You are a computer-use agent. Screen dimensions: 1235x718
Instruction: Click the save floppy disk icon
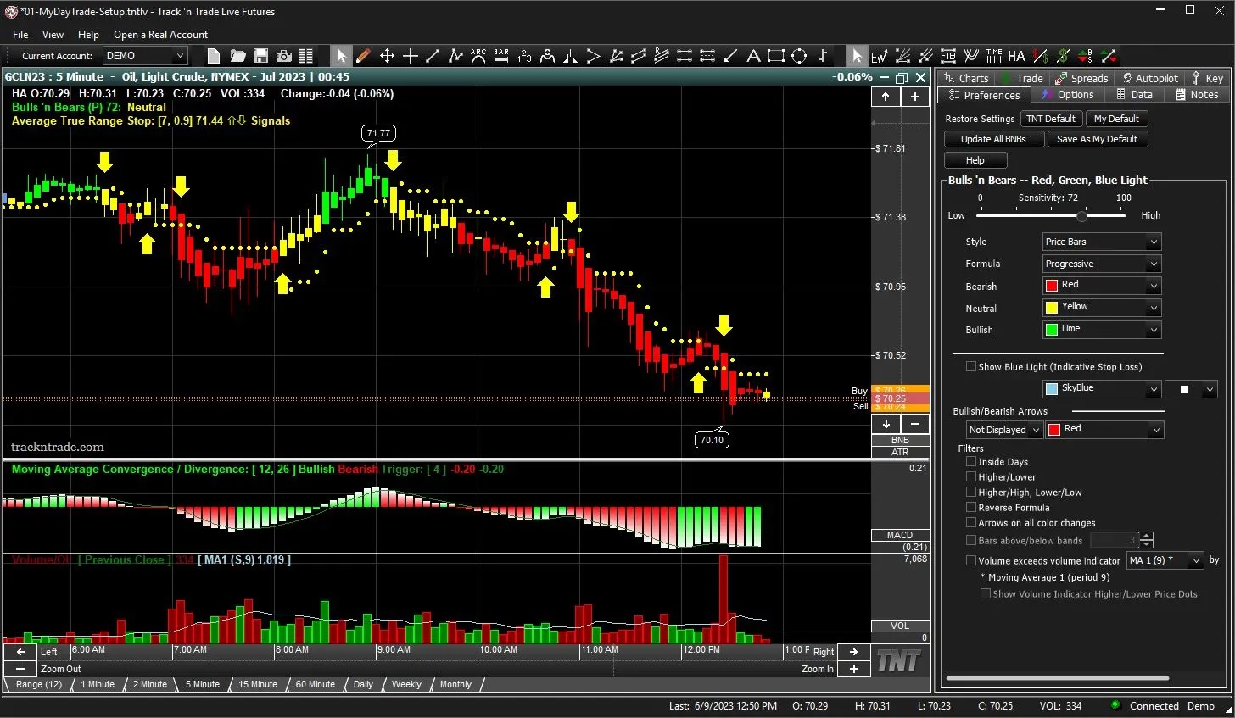tap(261, 56)
